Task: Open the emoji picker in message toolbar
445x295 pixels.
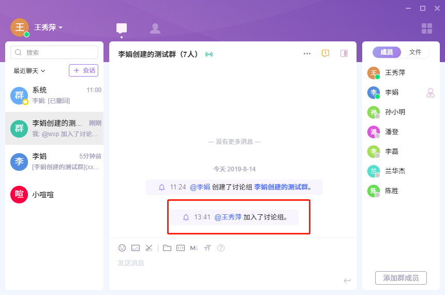Action: point(122,248)
